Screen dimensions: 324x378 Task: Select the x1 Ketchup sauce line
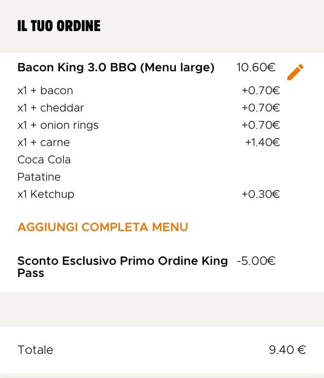tap(46, 194)
